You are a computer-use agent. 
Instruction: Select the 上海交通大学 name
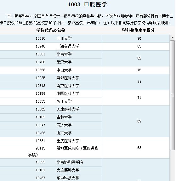coord(68,46)
